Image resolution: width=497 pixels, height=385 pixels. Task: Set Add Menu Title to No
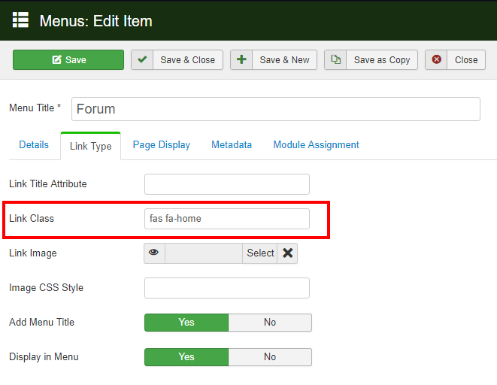270,323
